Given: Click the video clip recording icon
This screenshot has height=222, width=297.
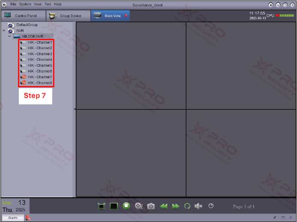Looking at the screenshot, I should tap(139, 206).
